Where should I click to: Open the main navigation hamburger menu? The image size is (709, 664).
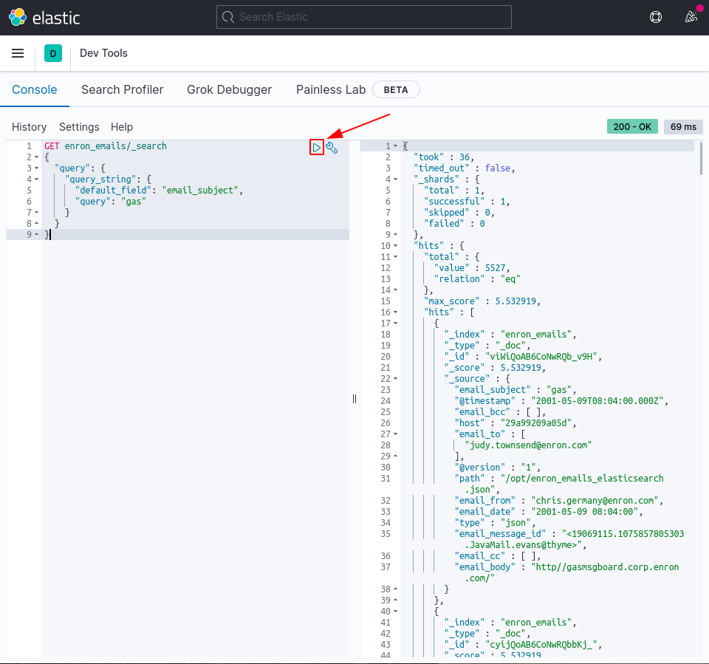[x=18, y=52]
